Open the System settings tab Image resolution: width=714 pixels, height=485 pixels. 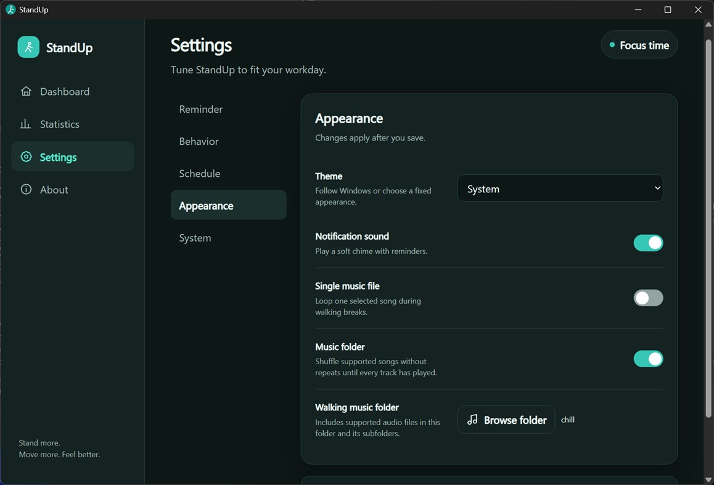click(x=229, y=238)
